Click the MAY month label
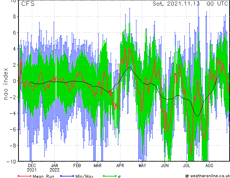Screen dimensions: 230x178 point(142,166)
